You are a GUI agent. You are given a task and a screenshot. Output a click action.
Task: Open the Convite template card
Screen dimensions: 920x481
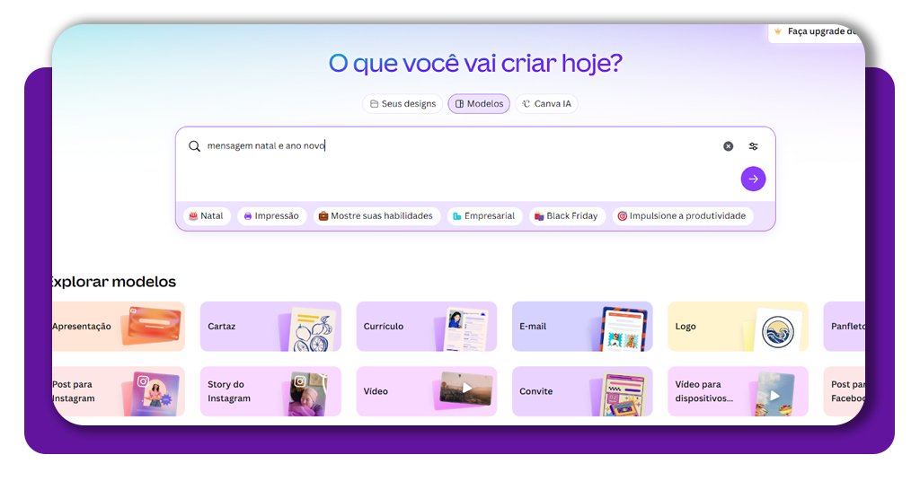581,391
